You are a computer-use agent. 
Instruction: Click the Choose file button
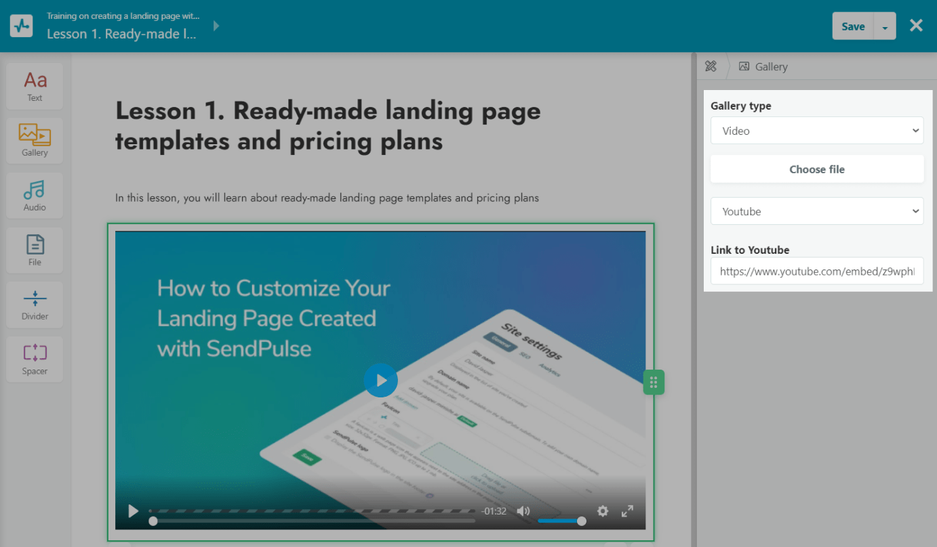coord(816,169)
